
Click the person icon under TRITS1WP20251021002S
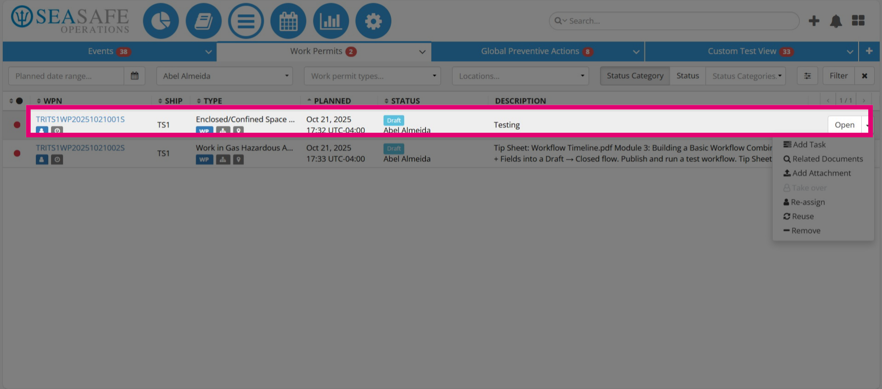[x=42, y=159]
